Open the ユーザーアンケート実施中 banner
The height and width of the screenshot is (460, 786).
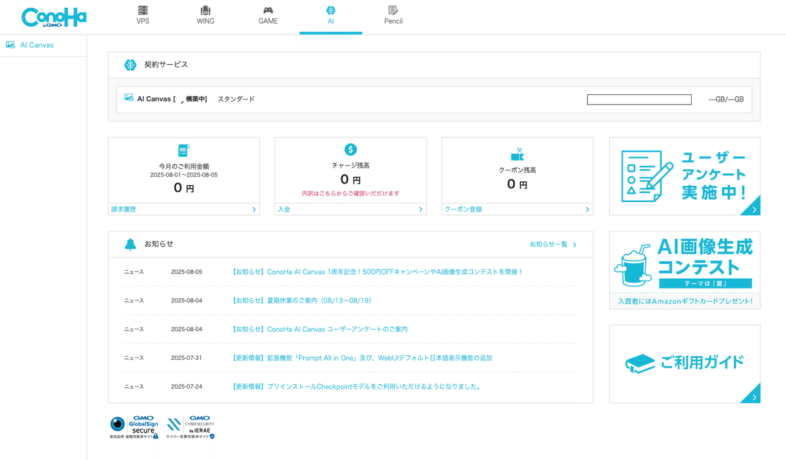[684, 176]
